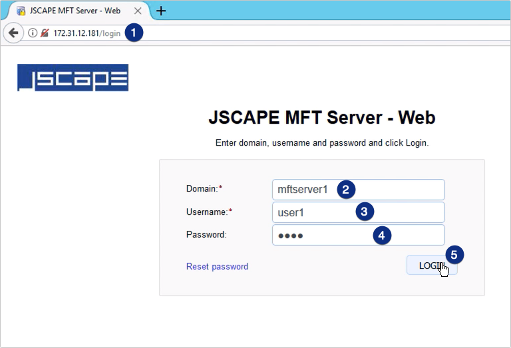This screenshot has width=511, height=348.
Task: Click the numbered callout 2 marker
Action: coord(345,190)
